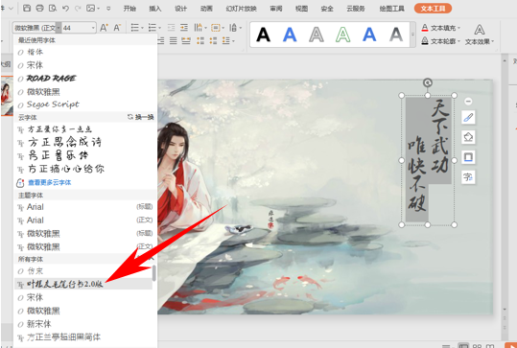Click the Save icon in quick access toolbar

coord(27,9)
